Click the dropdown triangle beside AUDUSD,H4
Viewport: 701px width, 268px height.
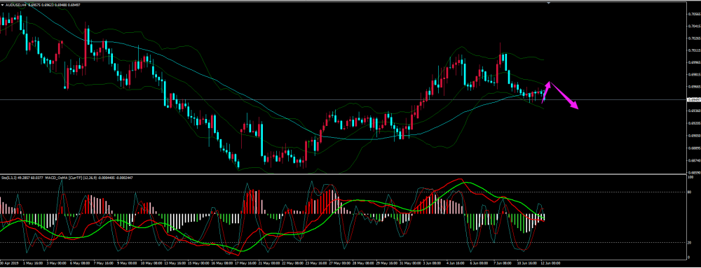click(x=2, y=5)
